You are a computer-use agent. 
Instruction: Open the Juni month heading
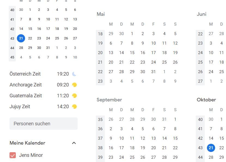point(201,14)
